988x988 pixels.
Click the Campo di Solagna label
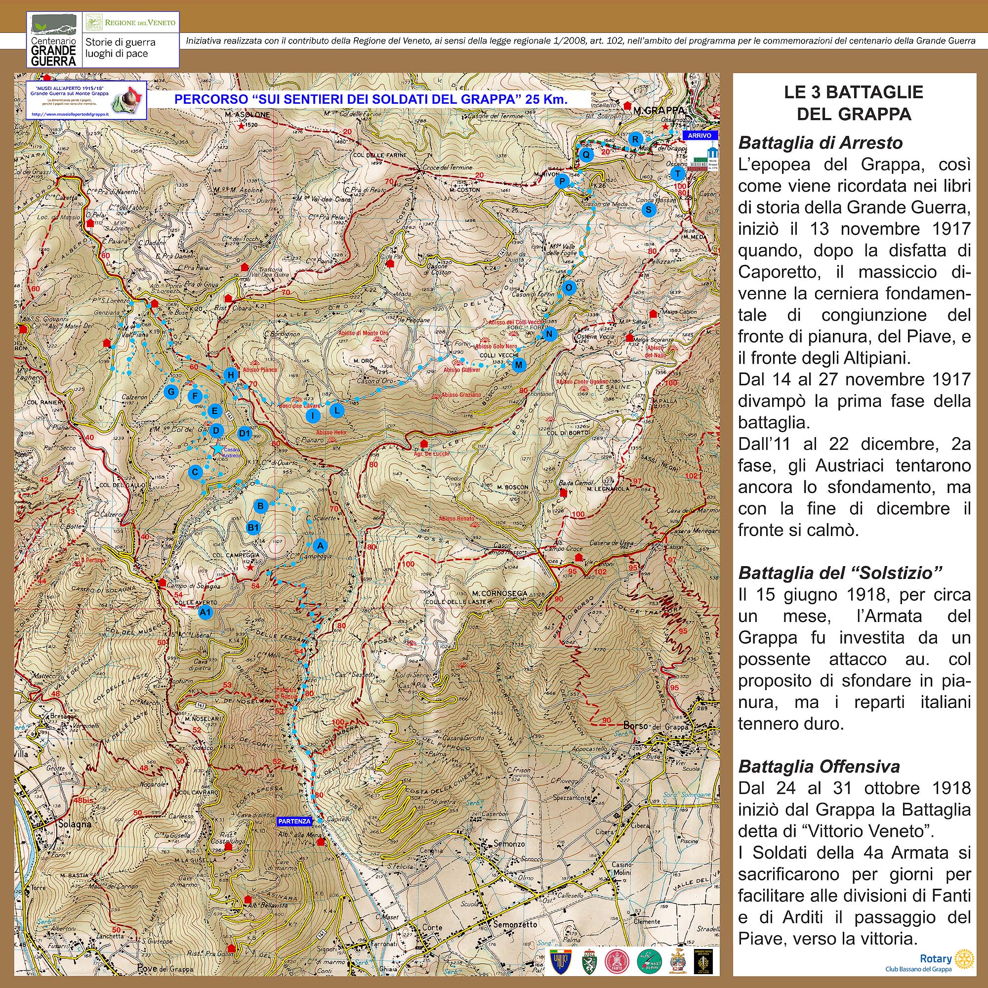pos(193,586)
